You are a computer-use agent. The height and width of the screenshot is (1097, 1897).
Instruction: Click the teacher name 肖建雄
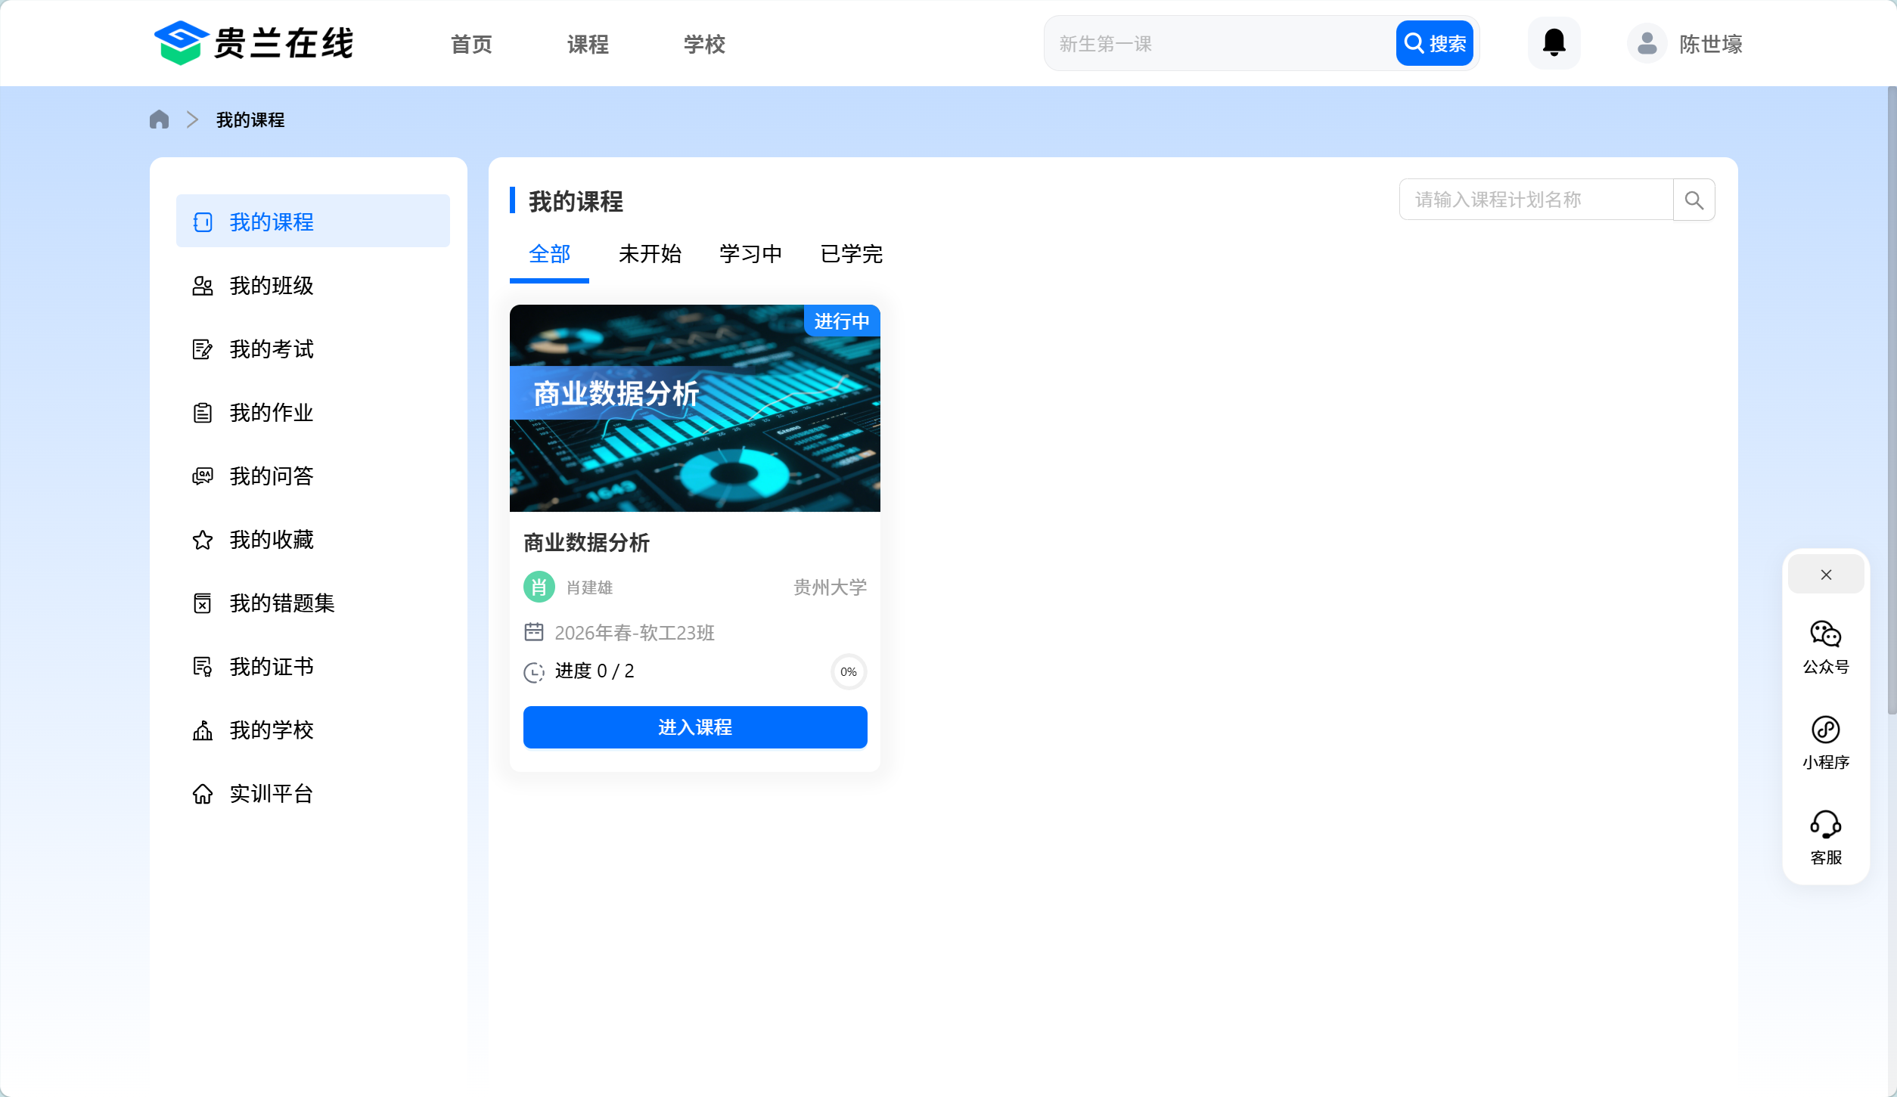(x=589, y=587)
